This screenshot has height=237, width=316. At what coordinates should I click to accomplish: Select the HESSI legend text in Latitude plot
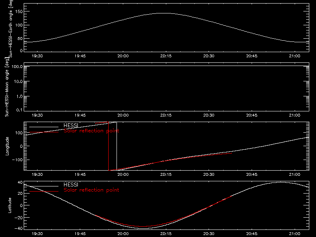(71, 184)
